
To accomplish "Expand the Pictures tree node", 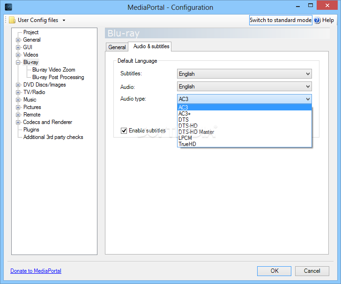I will 18,107.
